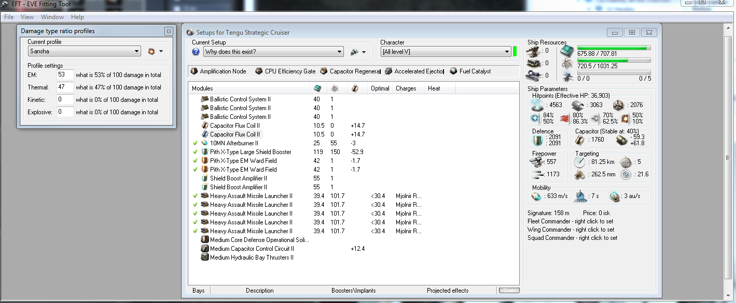
Task: Toggle Pith X-Type Large Shield Booster active state
Action: (x=195, y=152)
